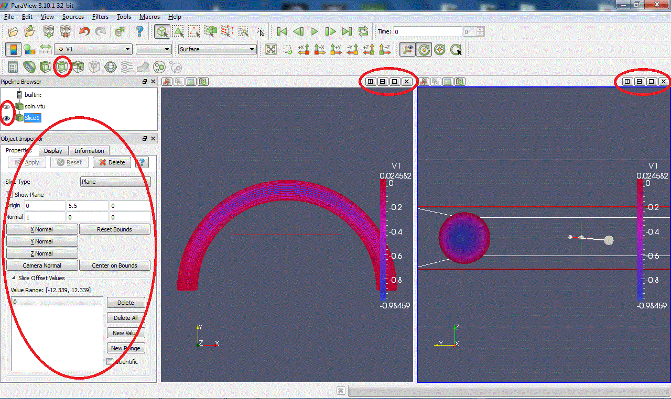Open the Slice Type Plane dropdown

coord(115,182)
